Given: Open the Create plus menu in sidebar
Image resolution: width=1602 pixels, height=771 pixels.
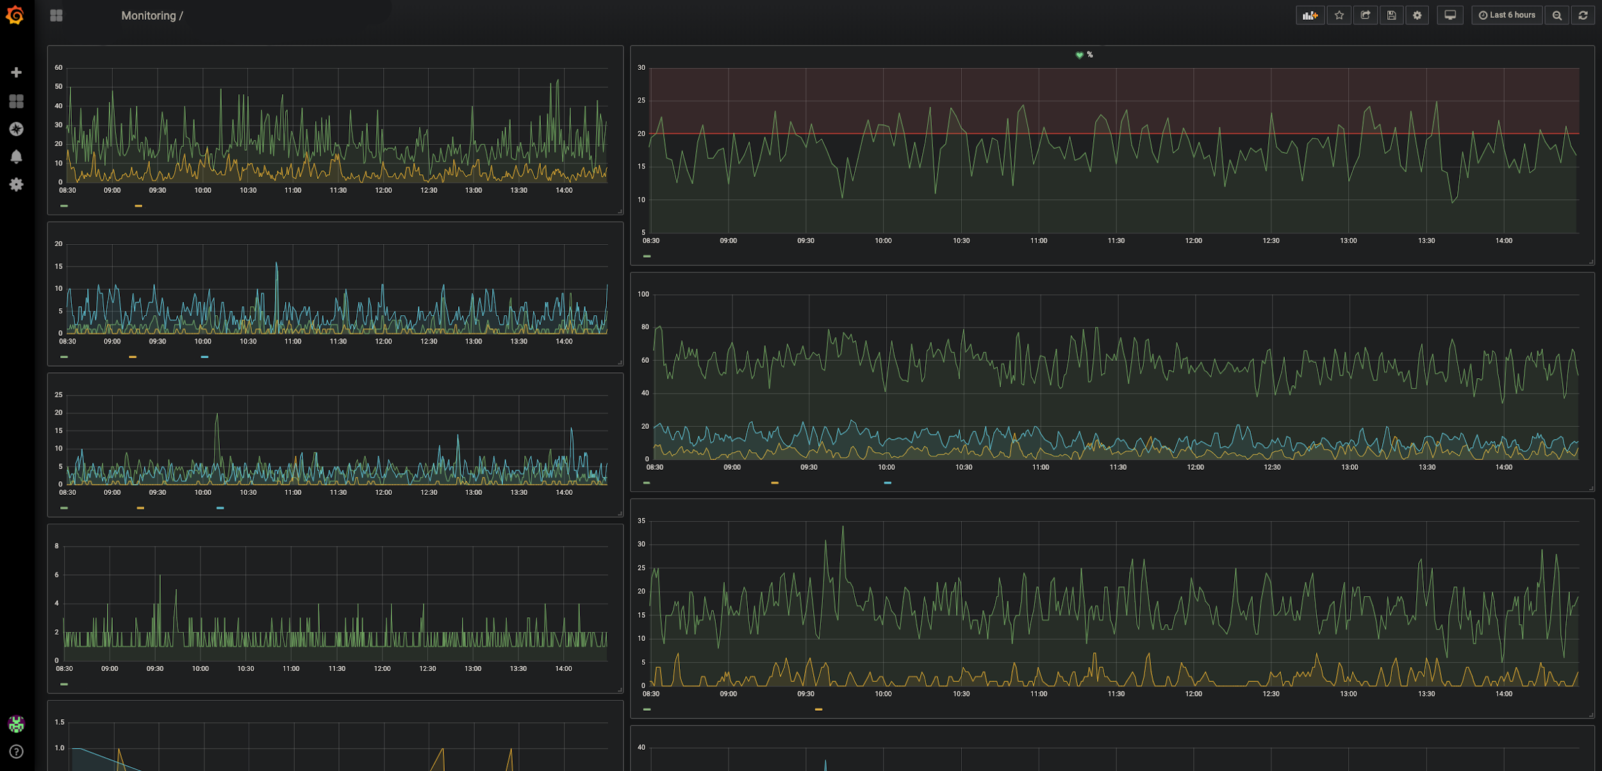Looking at the screenshot, I should click(17, 72).
